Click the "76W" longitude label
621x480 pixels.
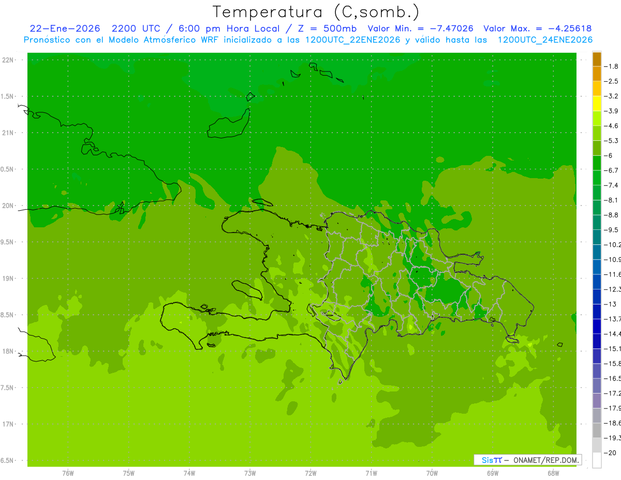tap(68, 473)
